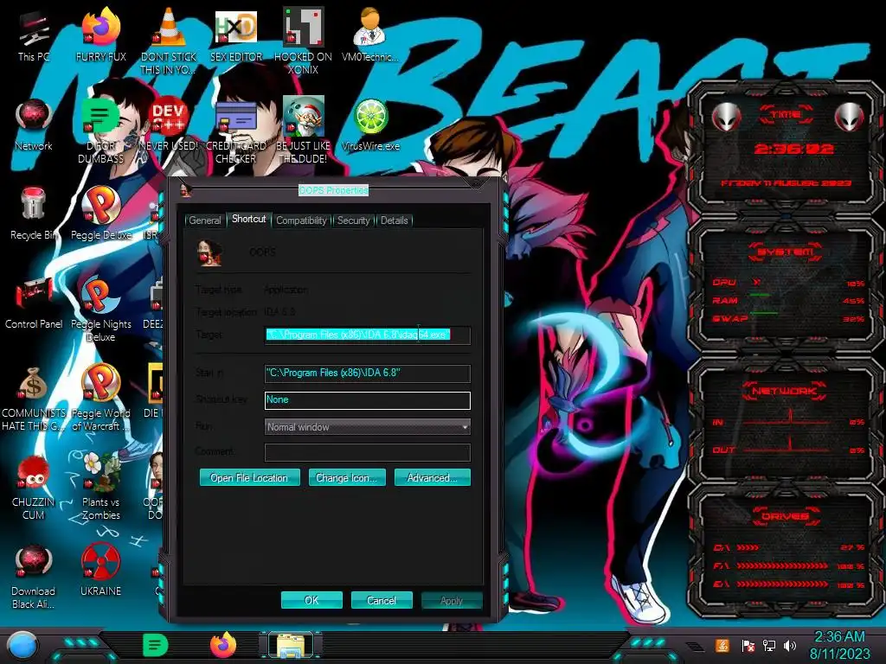Switch to the Details tab

coord(394,220)
